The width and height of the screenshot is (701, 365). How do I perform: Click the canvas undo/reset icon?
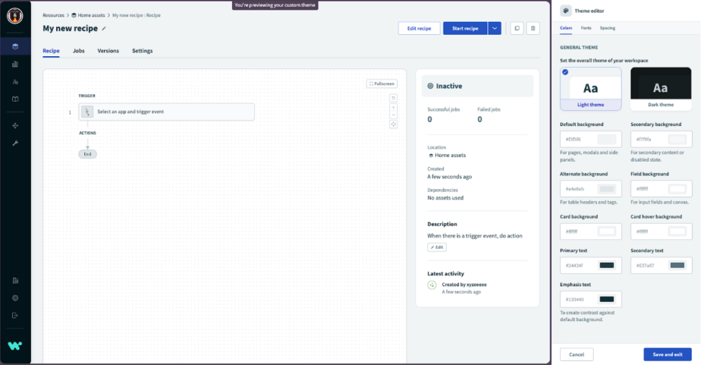tap(394, 98)
